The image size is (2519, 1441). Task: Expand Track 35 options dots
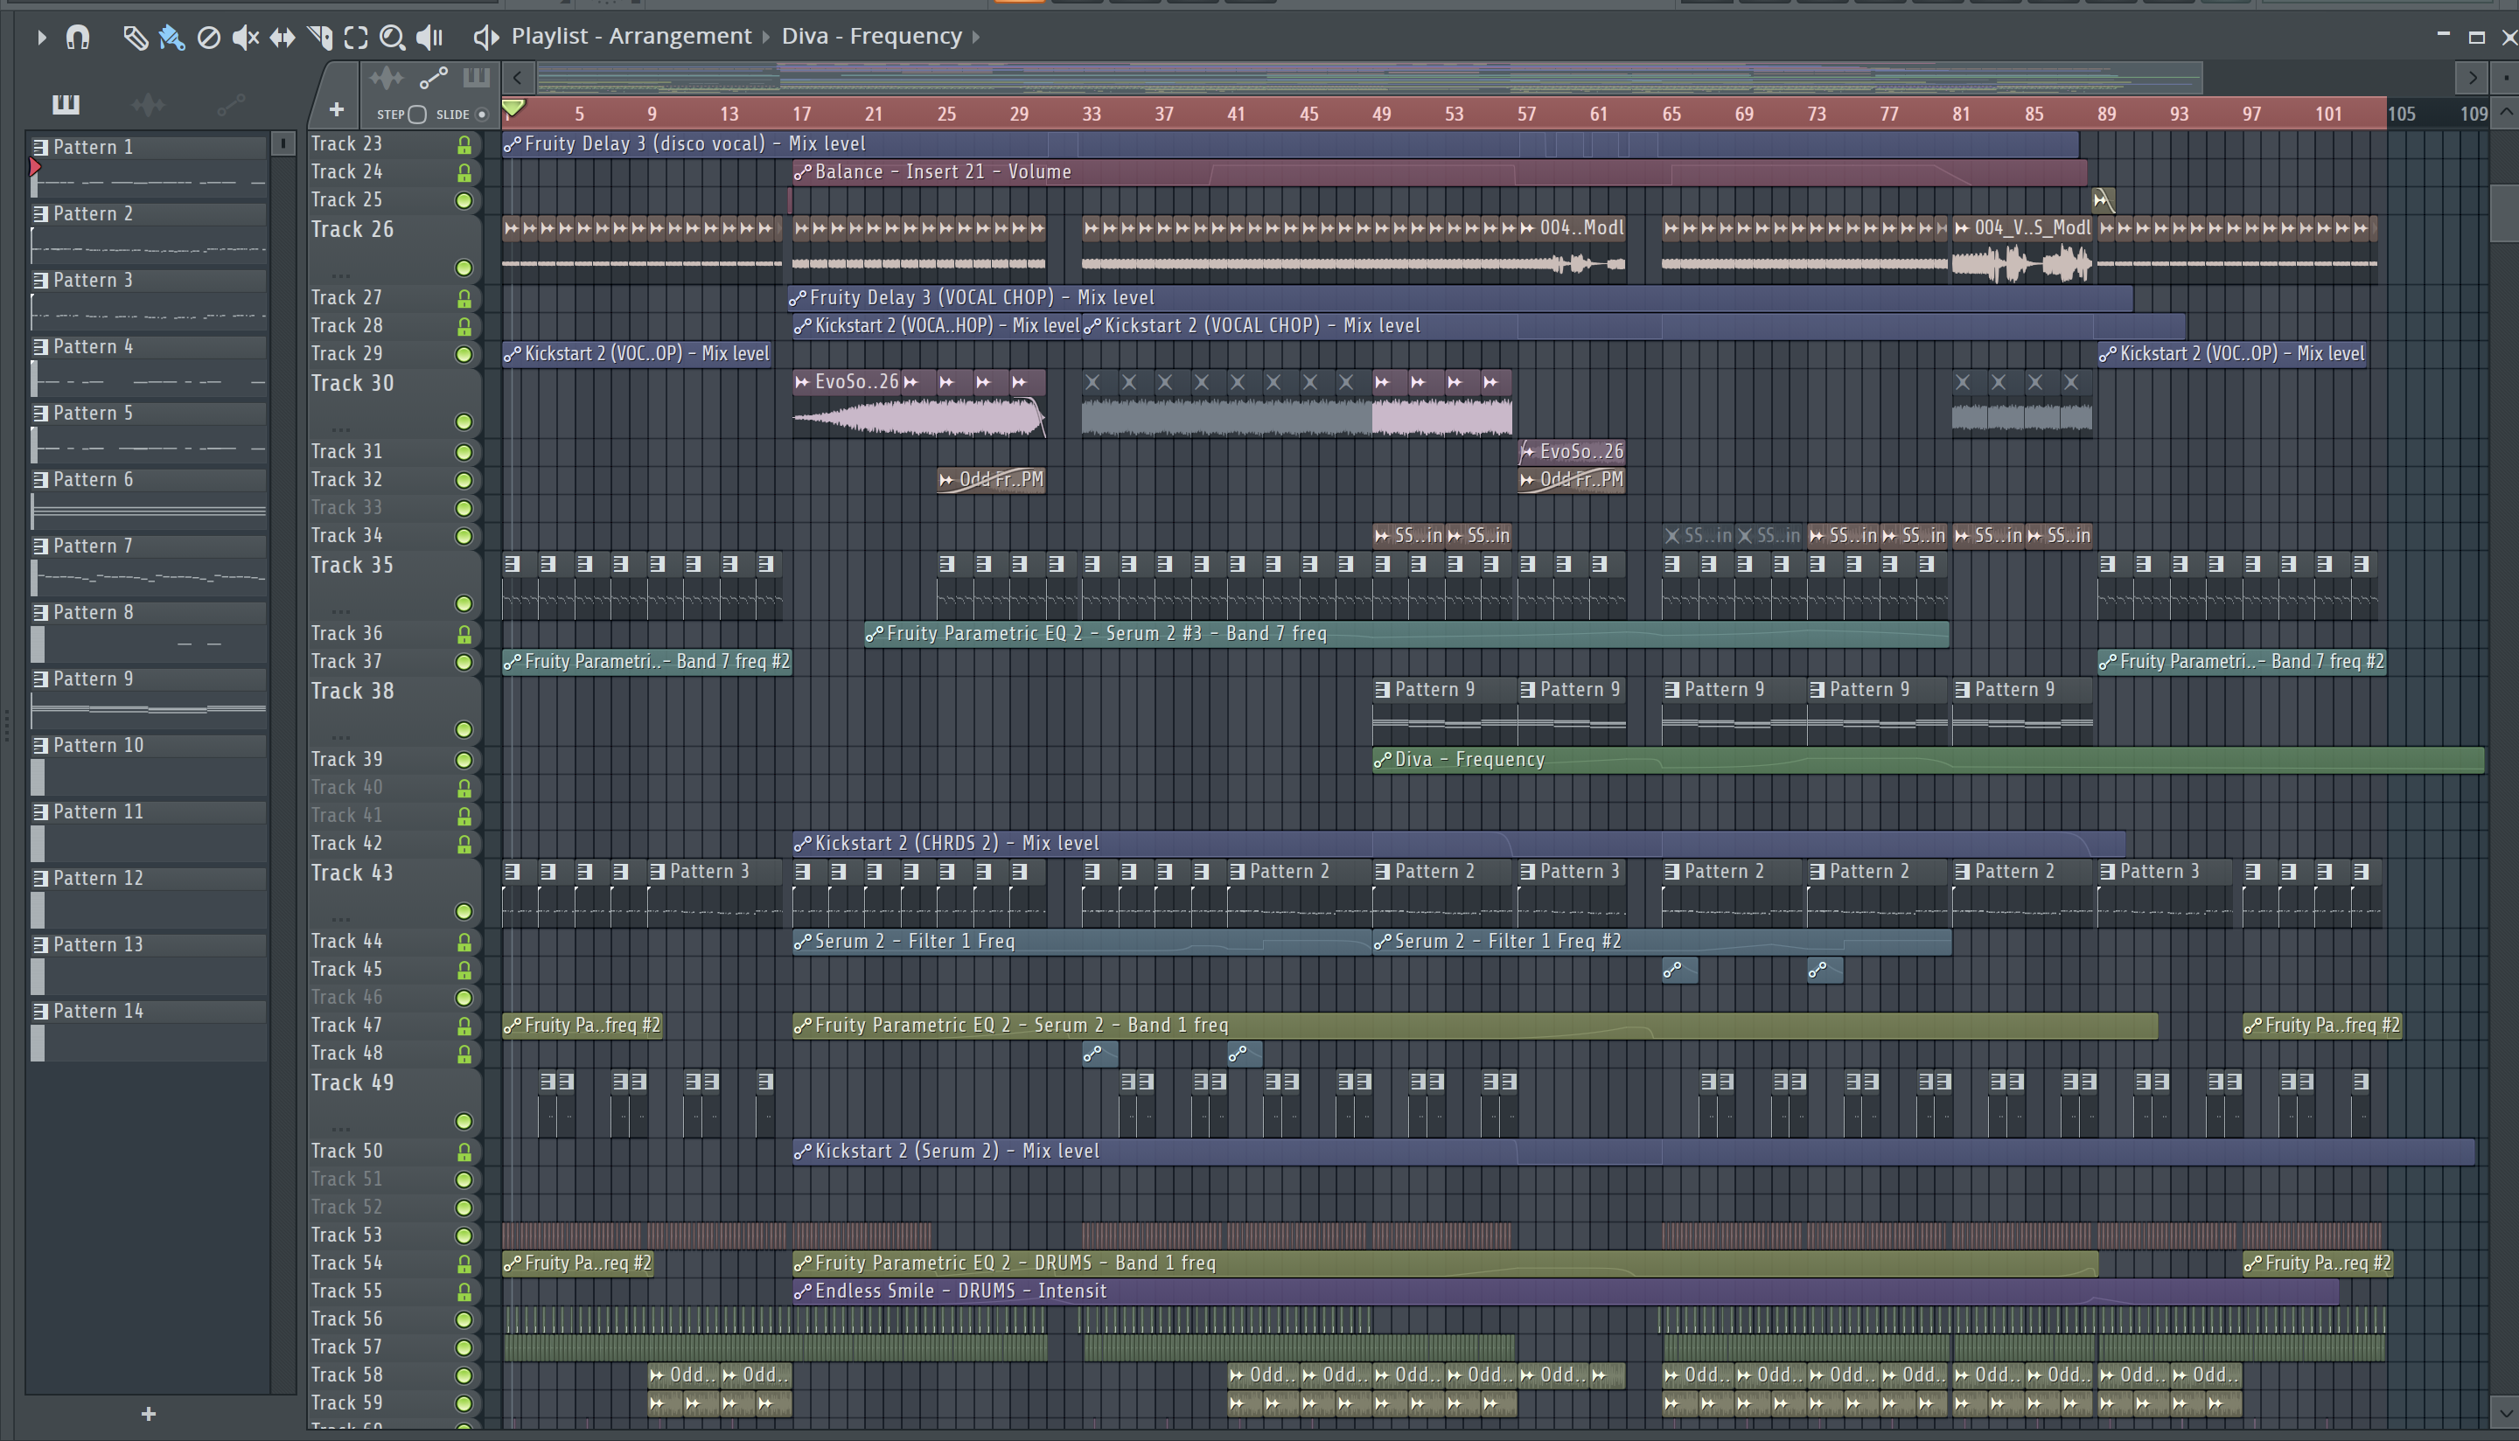341,611
